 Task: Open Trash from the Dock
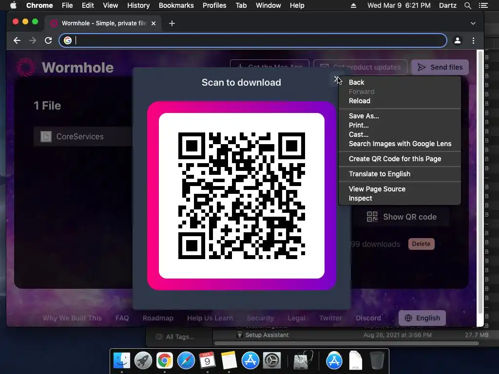tap(377, 361)
